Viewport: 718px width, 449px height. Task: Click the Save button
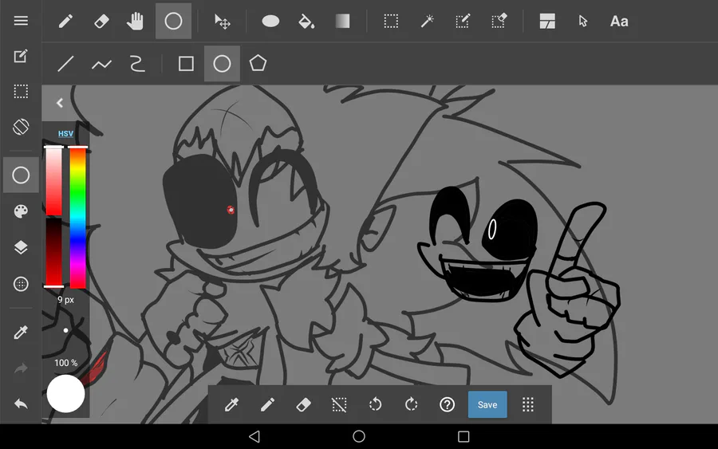(x=487, y=404)
